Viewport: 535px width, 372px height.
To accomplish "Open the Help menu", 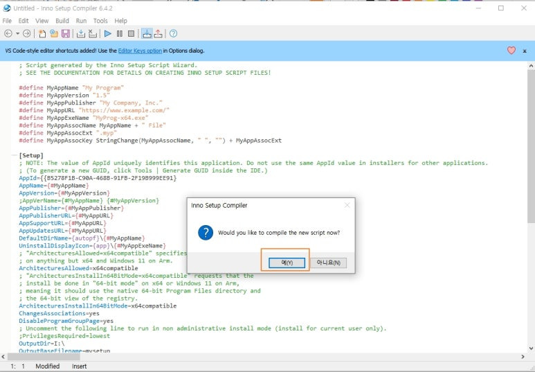I will tap(121, 21).
